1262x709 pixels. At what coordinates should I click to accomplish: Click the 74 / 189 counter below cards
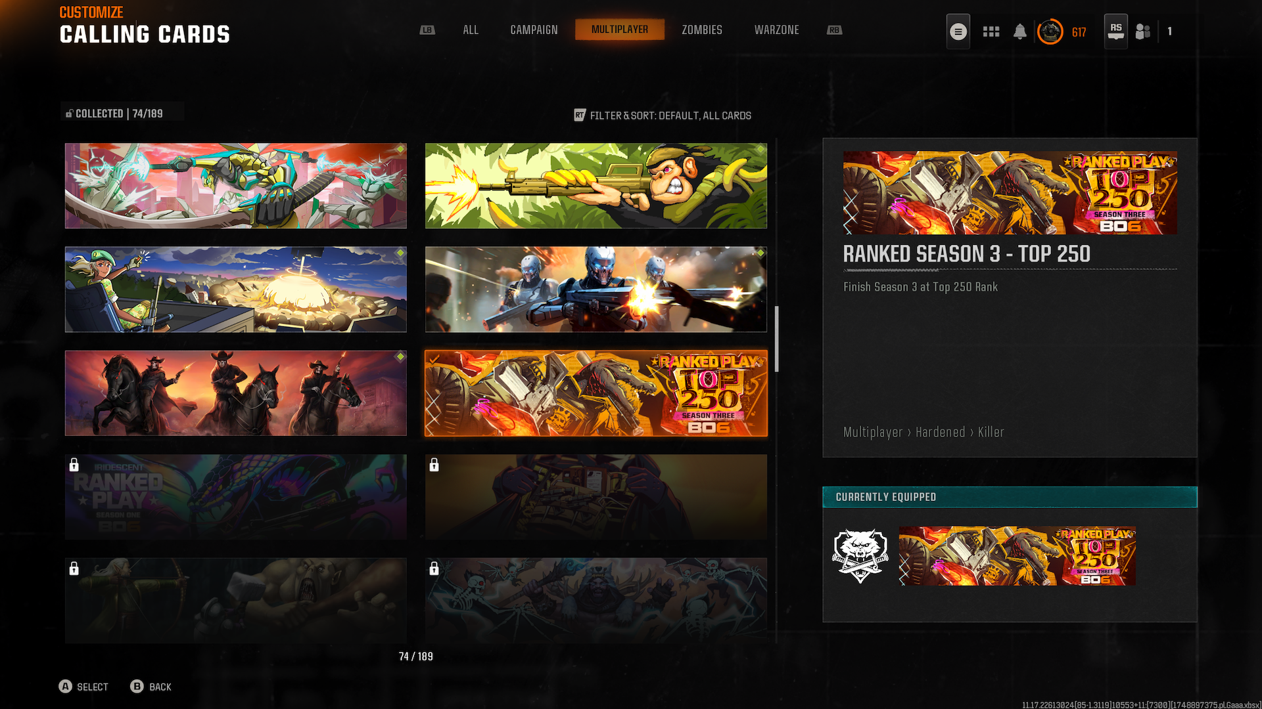(416, 656)
